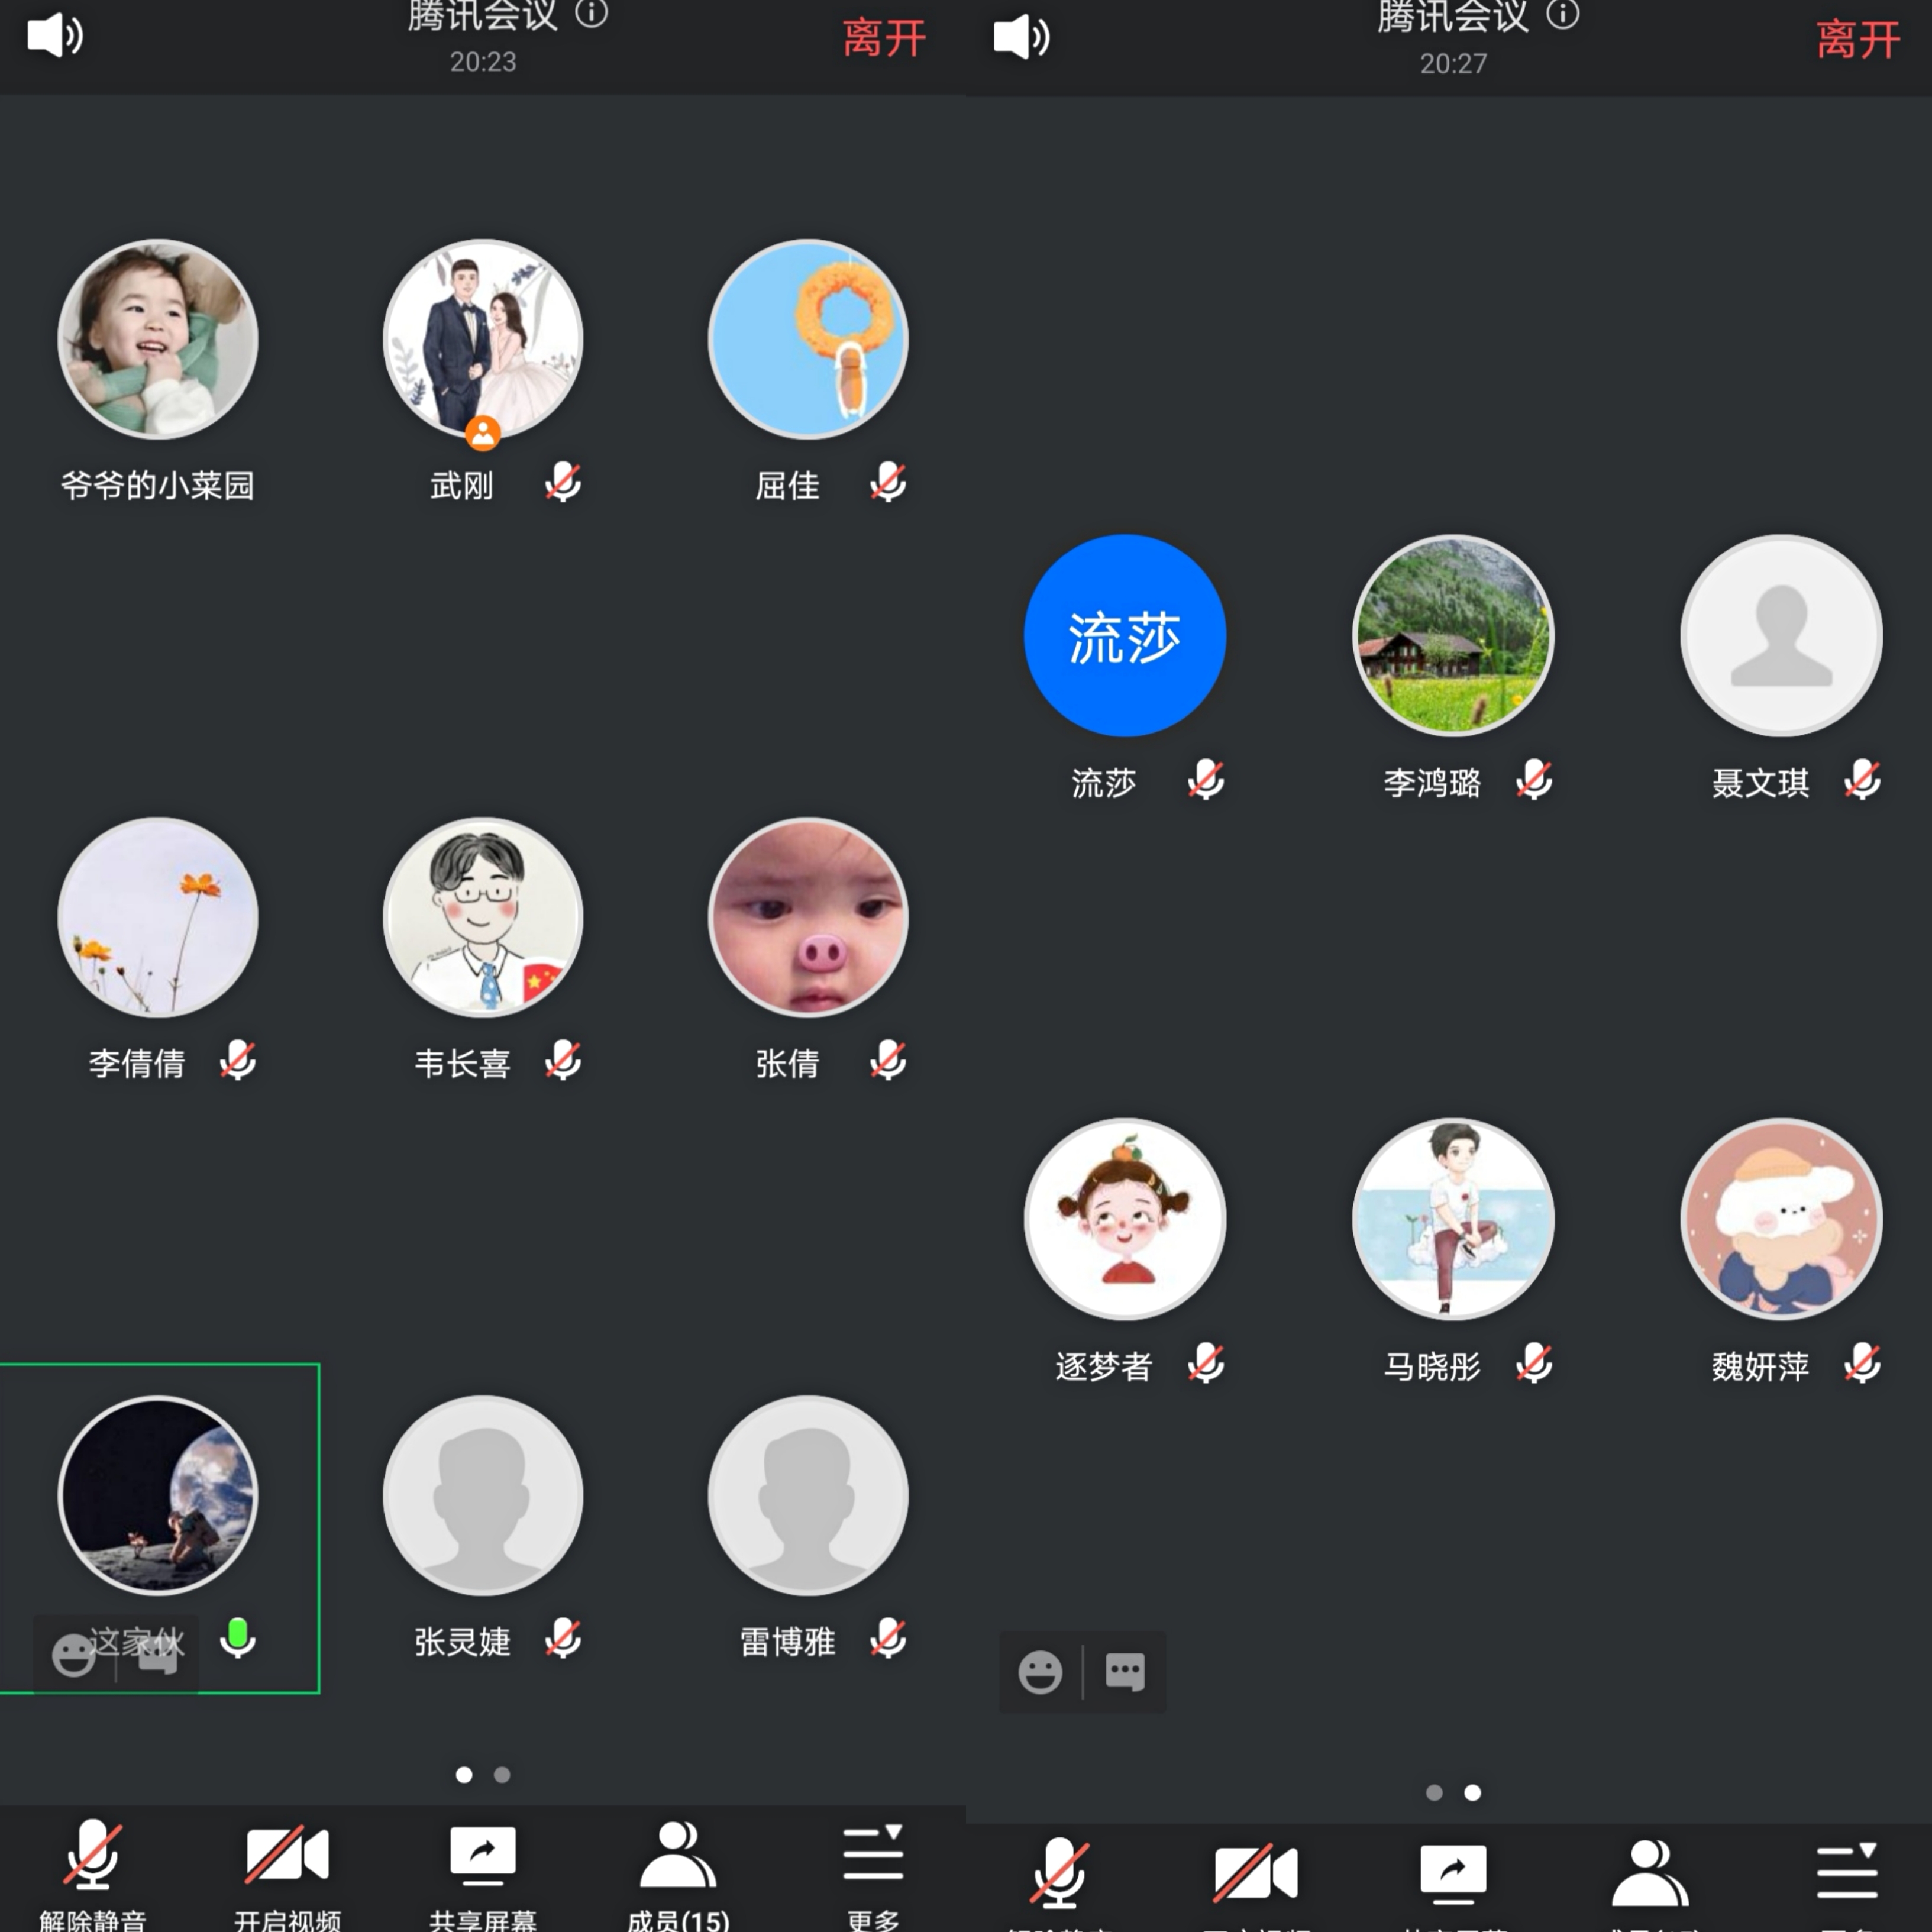The height and width of the screenshot is (1932, 1932).
Task: Tap muted mic icon next to 李鸿璐
Action: point(1534,779)
